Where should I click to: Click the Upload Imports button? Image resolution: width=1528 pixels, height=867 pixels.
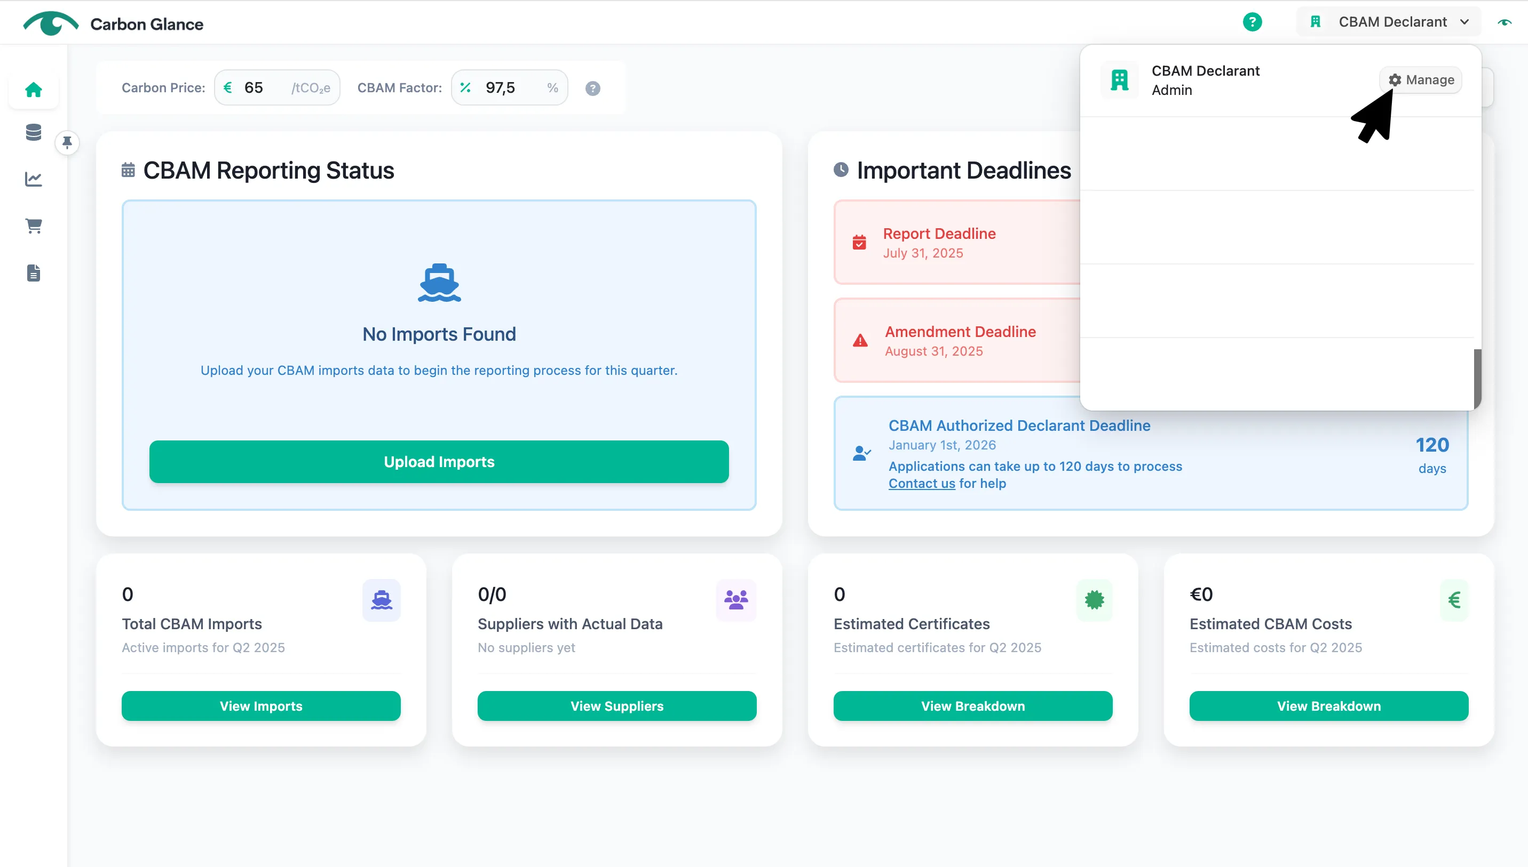coord(439,462)
